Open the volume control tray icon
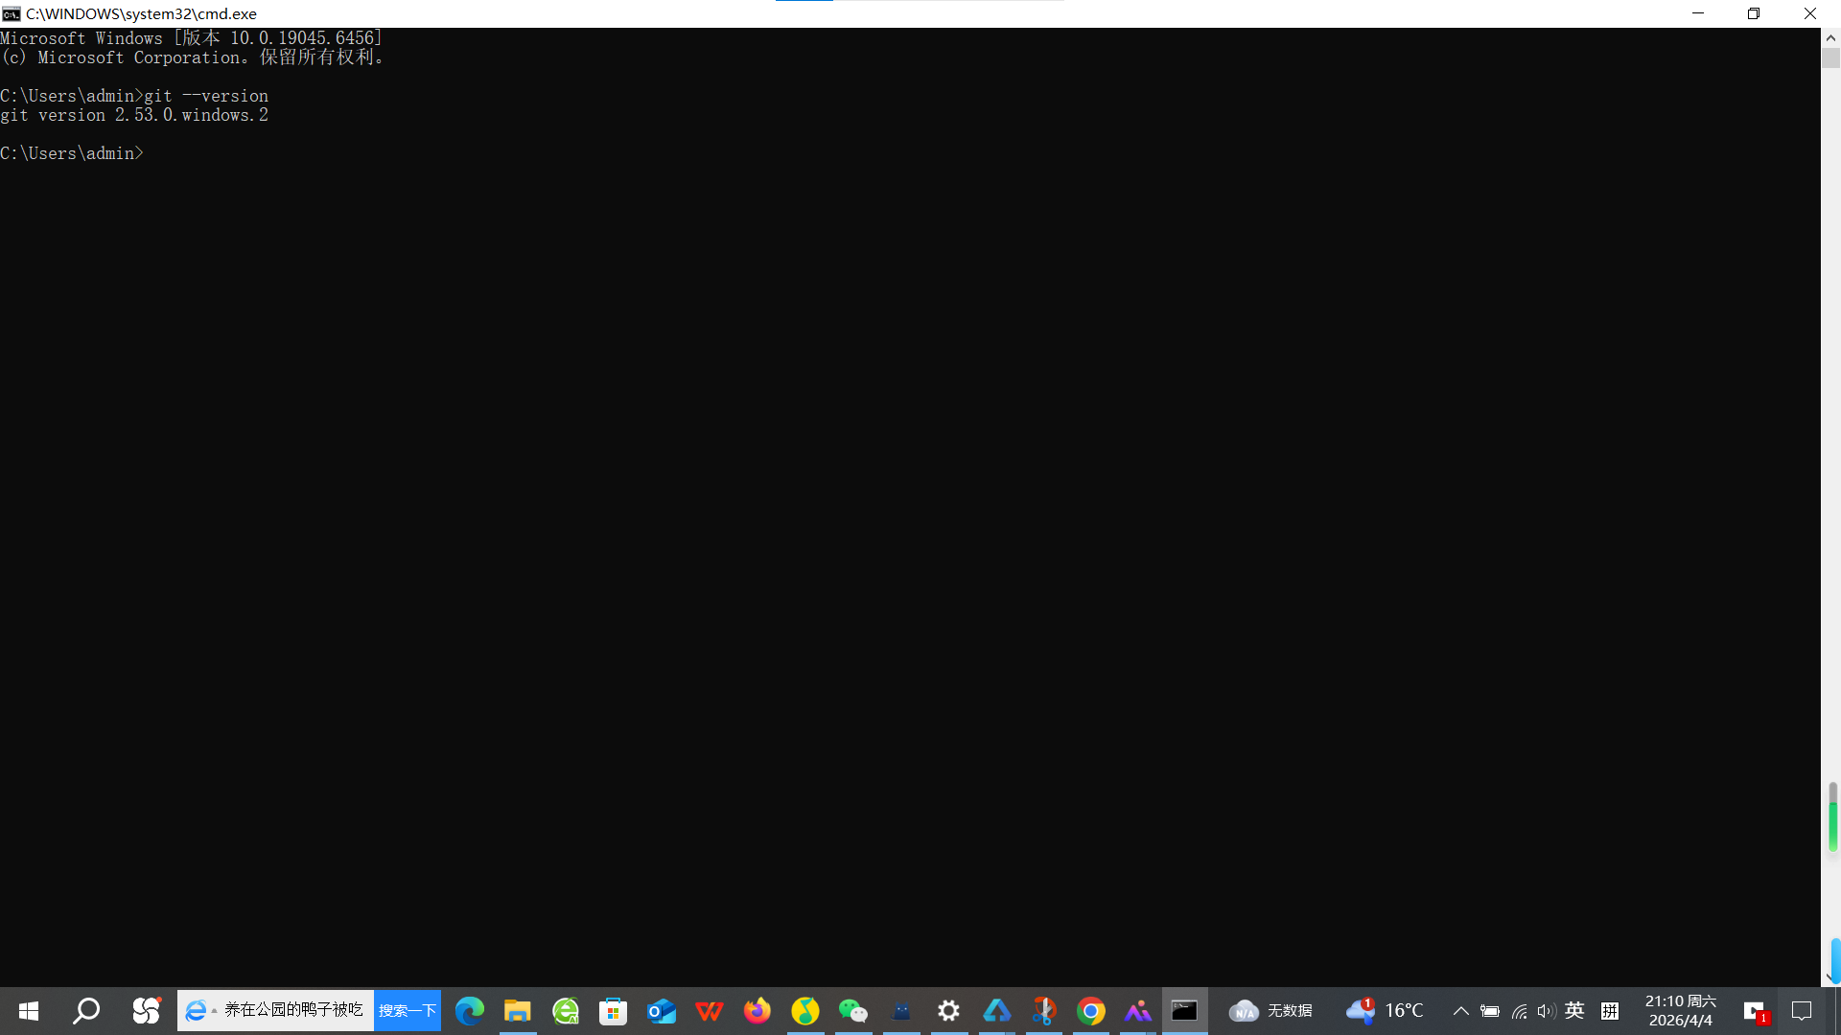The height and width of the screenshot is (1035, 1841). (x=1546, y=1011)
